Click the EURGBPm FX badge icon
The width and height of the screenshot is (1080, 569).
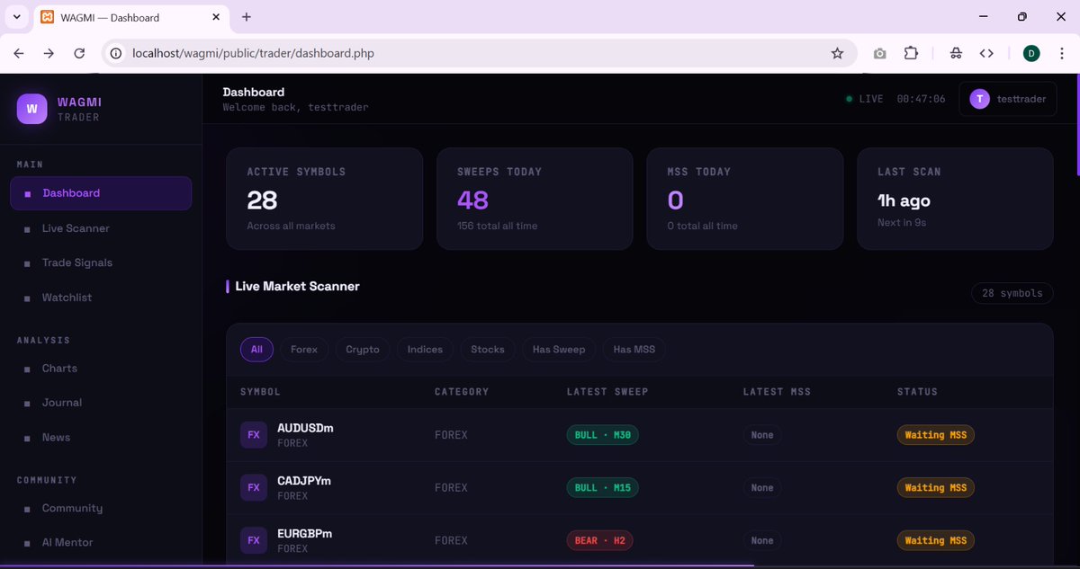tap(254, 540)
